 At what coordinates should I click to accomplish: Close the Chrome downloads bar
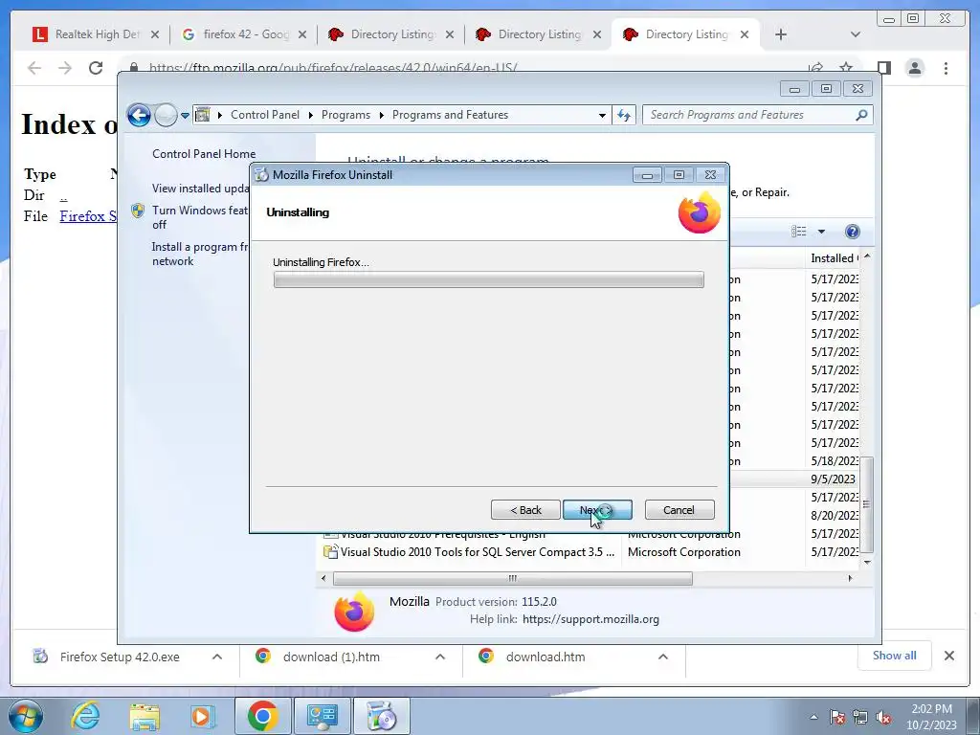pos(949,656)
